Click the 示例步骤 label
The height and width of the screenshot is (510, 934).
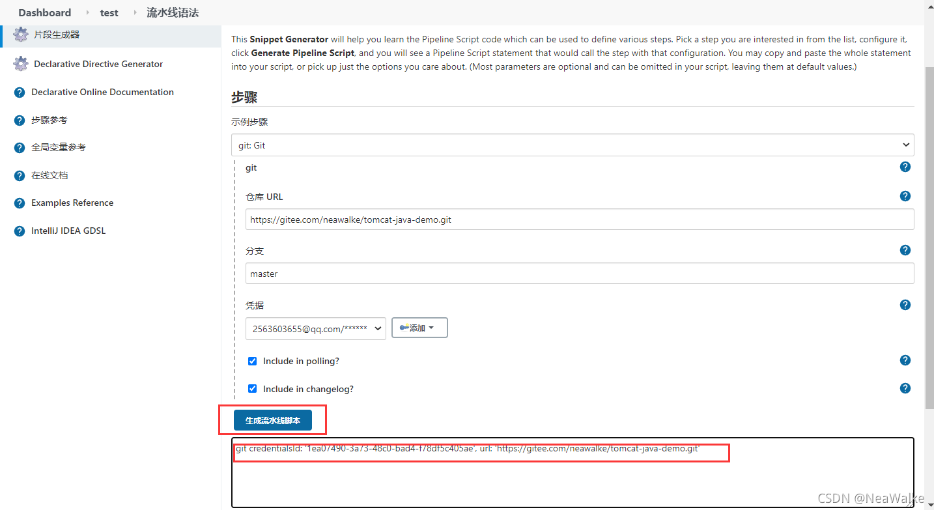tap(249, 122)
